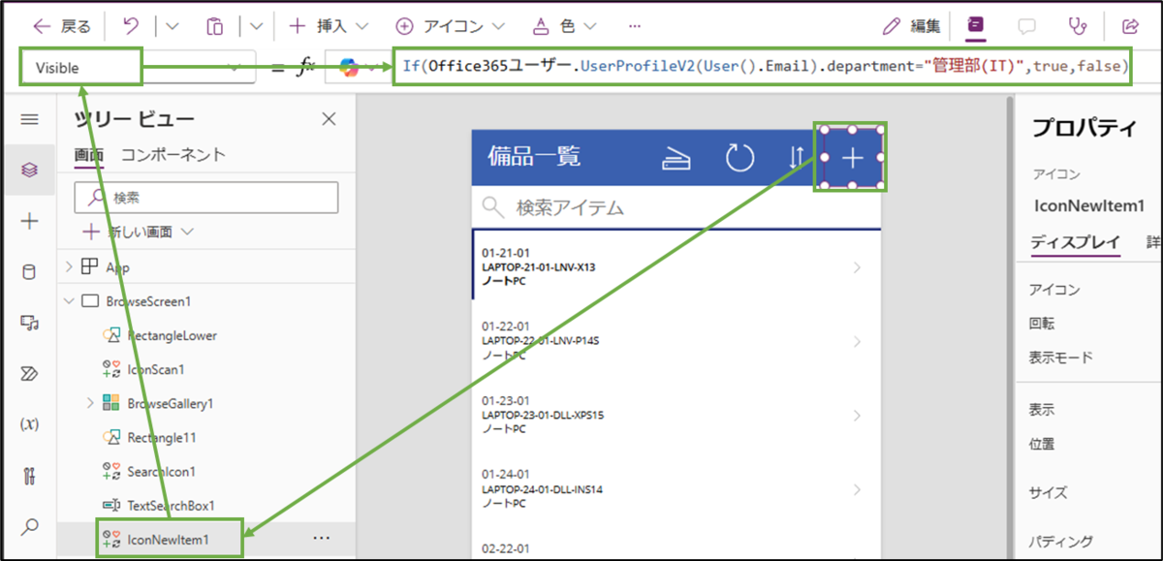Select IconScan1 in the tree

tap(155, 369)
